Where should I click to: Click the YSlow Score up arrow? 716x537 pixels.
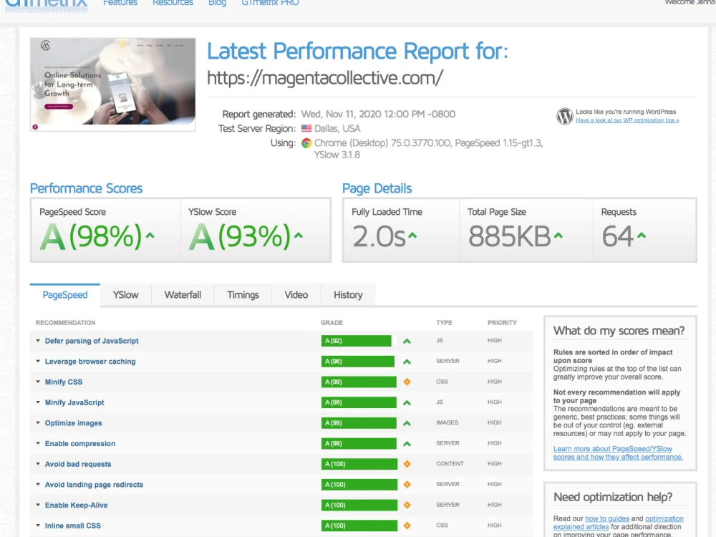click(298, 236)
